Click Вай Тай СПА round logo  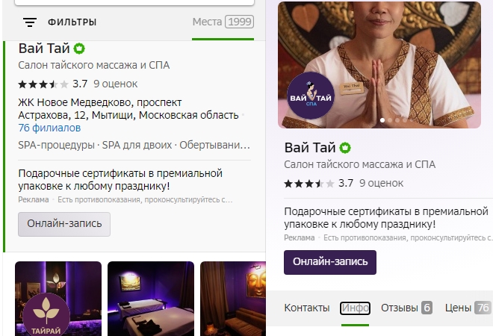tap(311, 96)
